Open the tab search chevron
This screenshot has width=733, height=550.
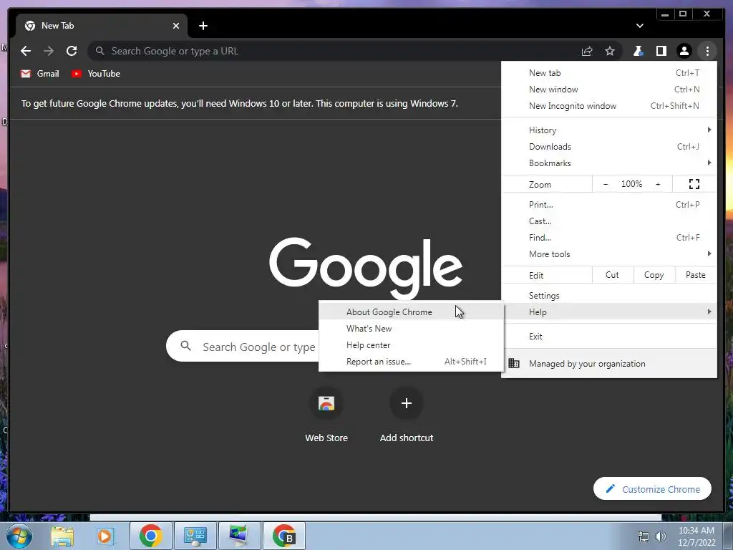(x=639, y=26)
